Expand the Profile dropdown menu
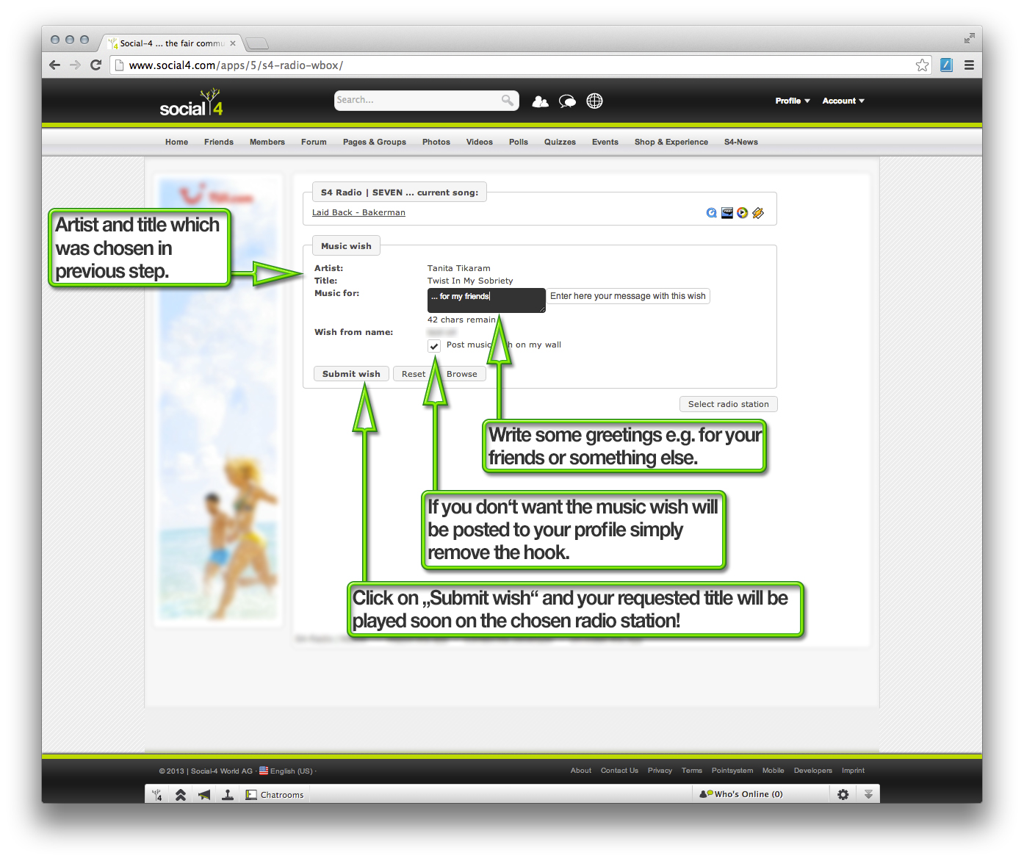1024x861 pixels. click(x=792, y=101)
